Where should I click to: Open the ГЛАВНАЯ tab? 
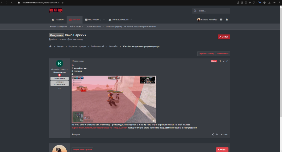coord(58,20)
